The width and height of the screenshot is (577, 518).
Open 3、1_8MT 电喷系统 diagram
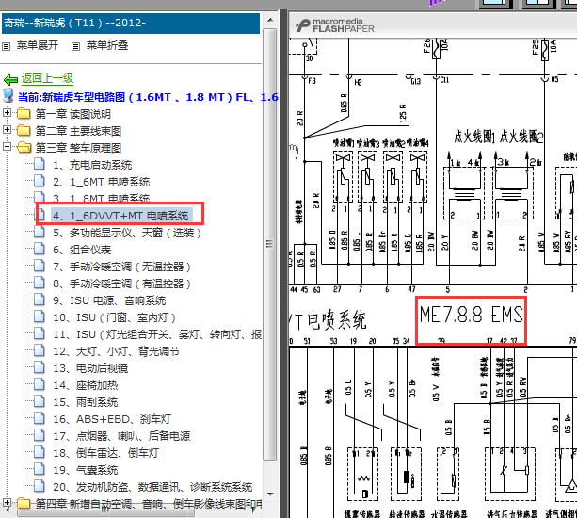click(102, 198)
